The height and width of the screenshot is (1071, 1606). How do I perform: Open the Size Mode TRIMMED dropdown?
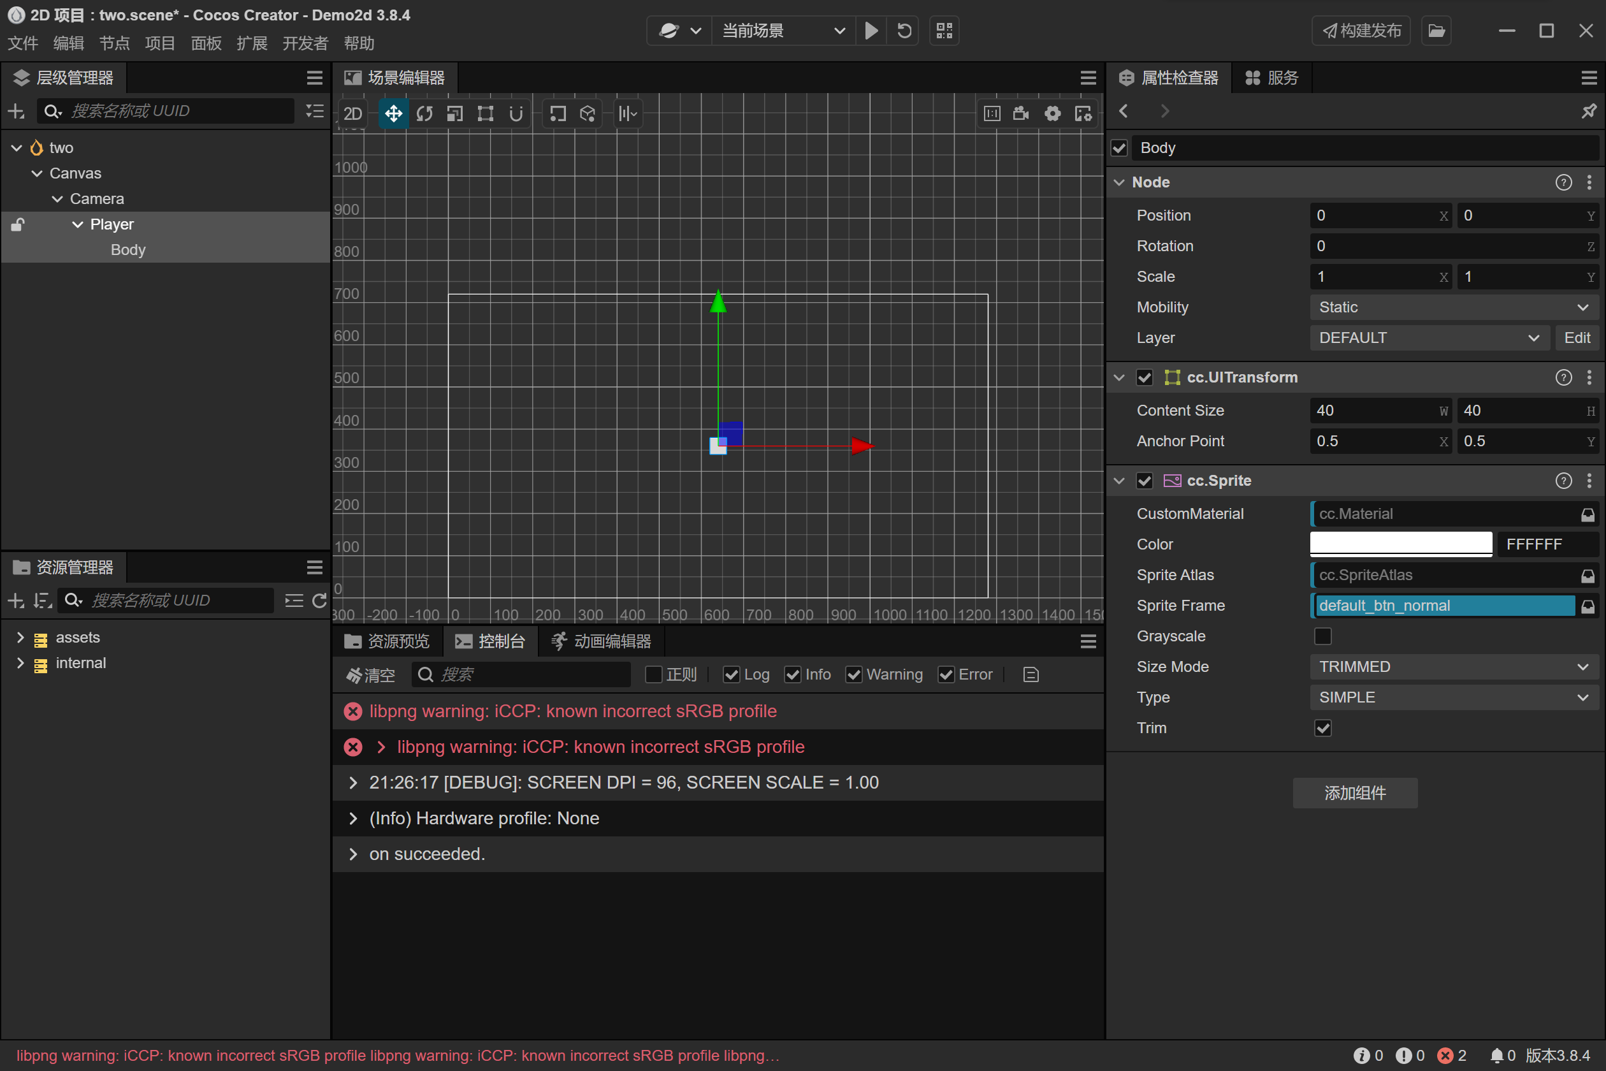[1453, 667]
